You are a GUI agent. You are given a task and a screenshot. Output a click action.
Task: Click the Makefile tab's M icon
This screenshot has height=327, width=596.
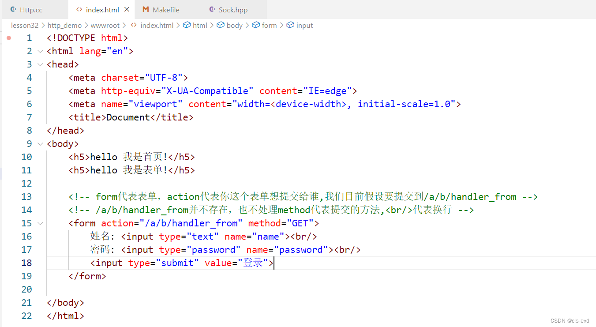click(x=146, y=10)
